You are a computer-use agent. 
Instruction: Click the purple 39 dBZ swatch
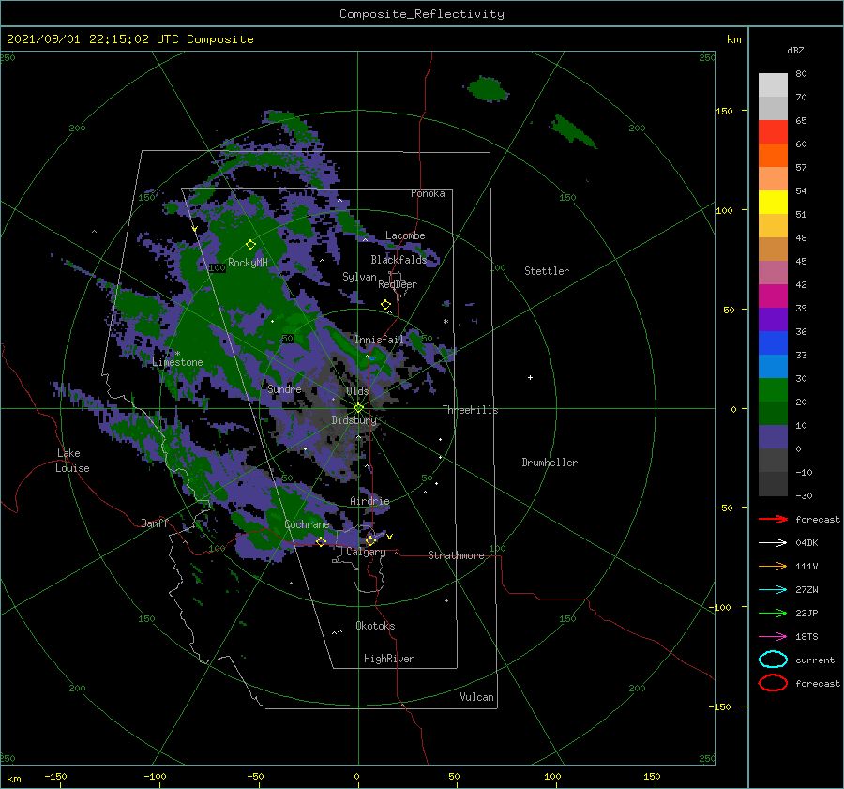tap(773, 319)
